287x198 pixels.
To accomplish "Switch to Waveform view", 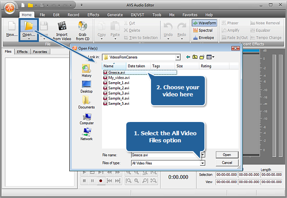I will (204, 23).
